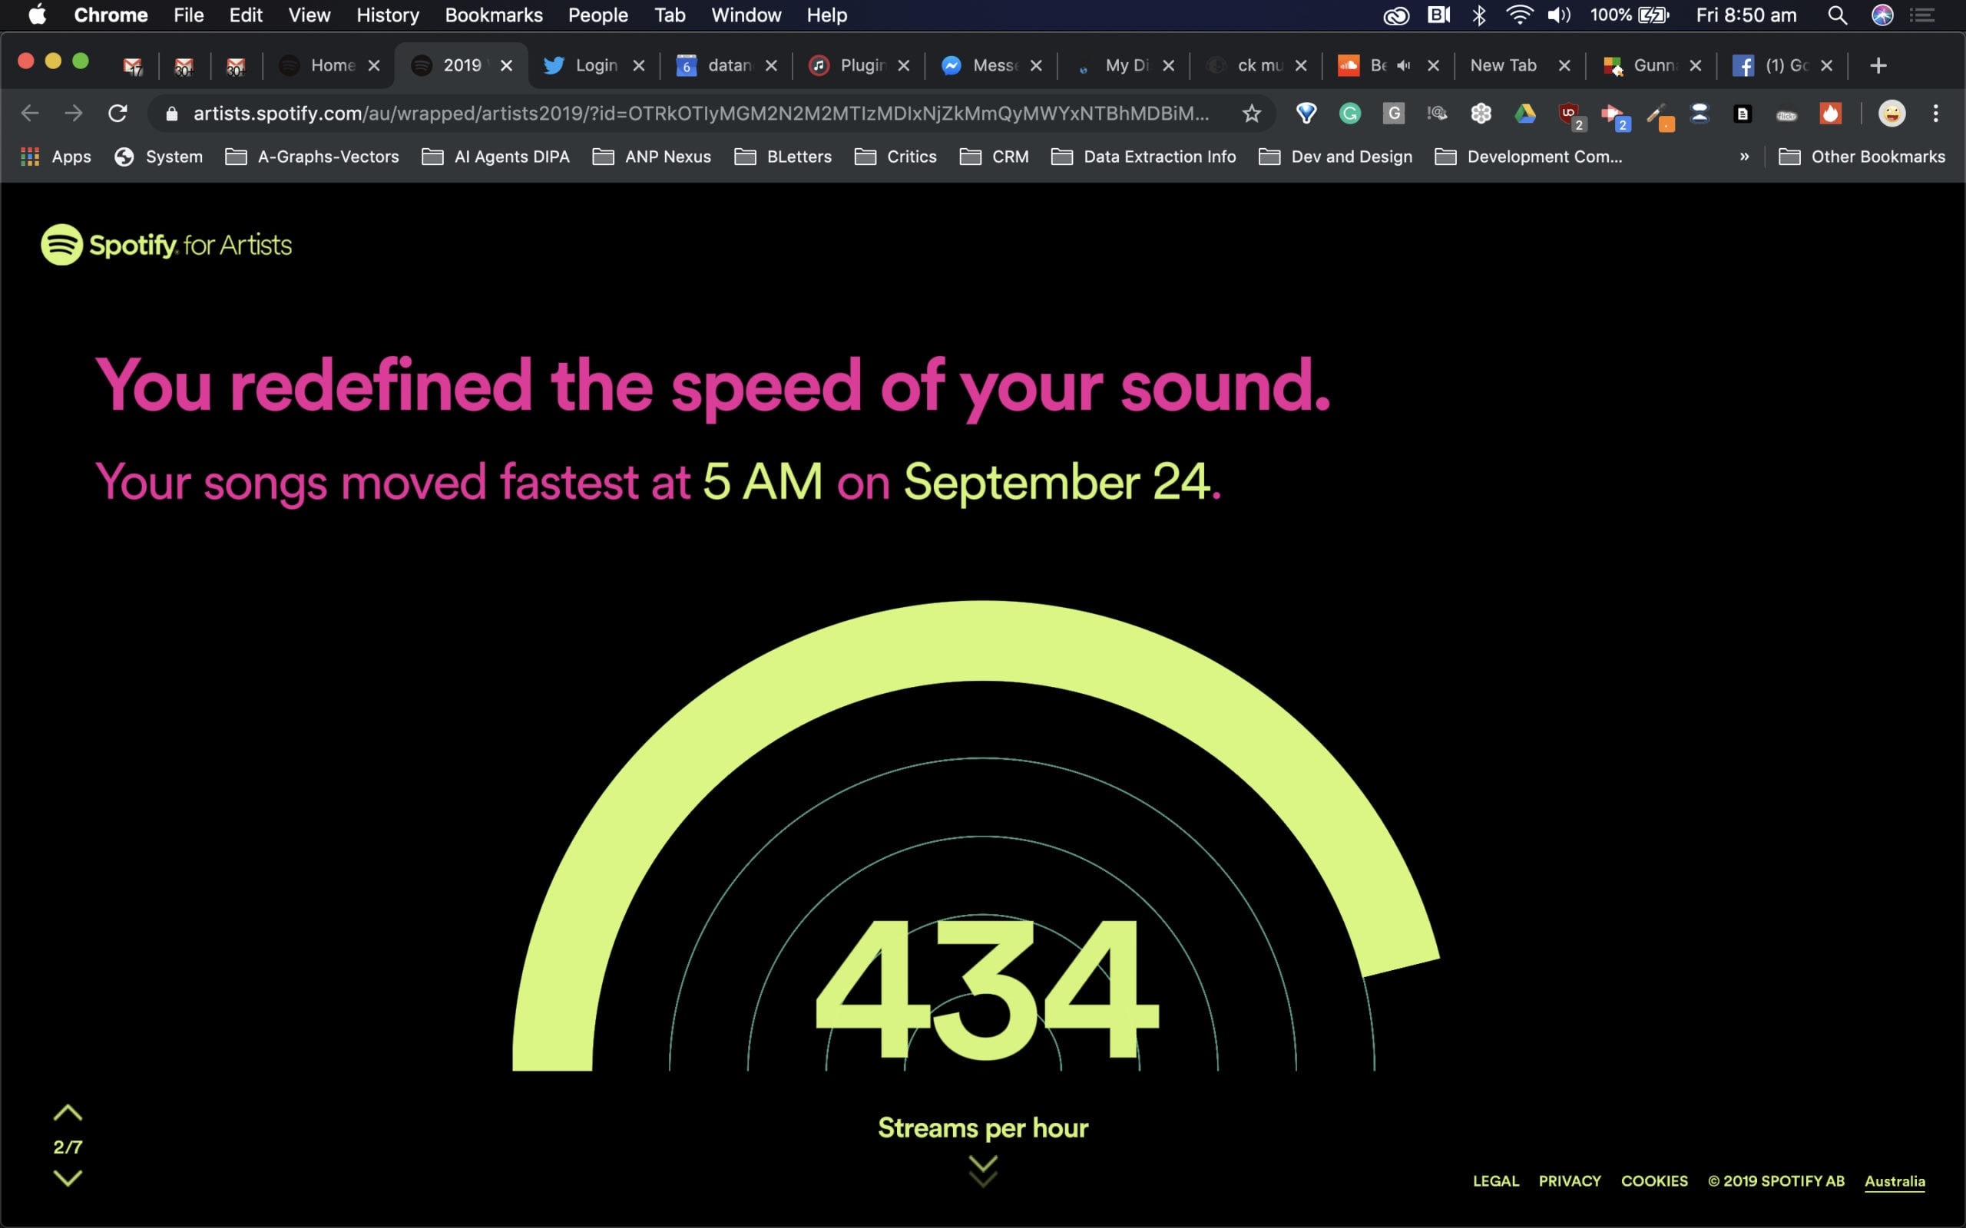Image resolution: width=1966 pixels, height=1228 pixels.
Task: Open Spotlight search icon
Action: click(1837, 15)
